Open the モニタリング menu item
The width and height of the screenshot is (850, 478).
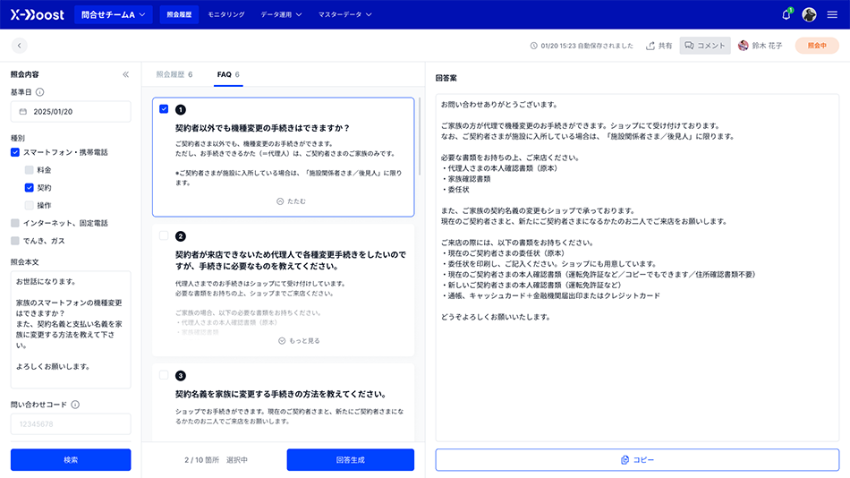(225, 14)
